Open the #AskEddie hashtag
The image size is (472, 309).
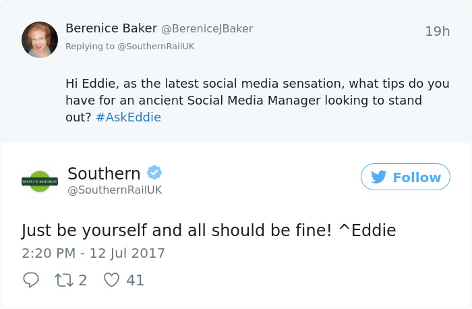[x=128, y=117]
